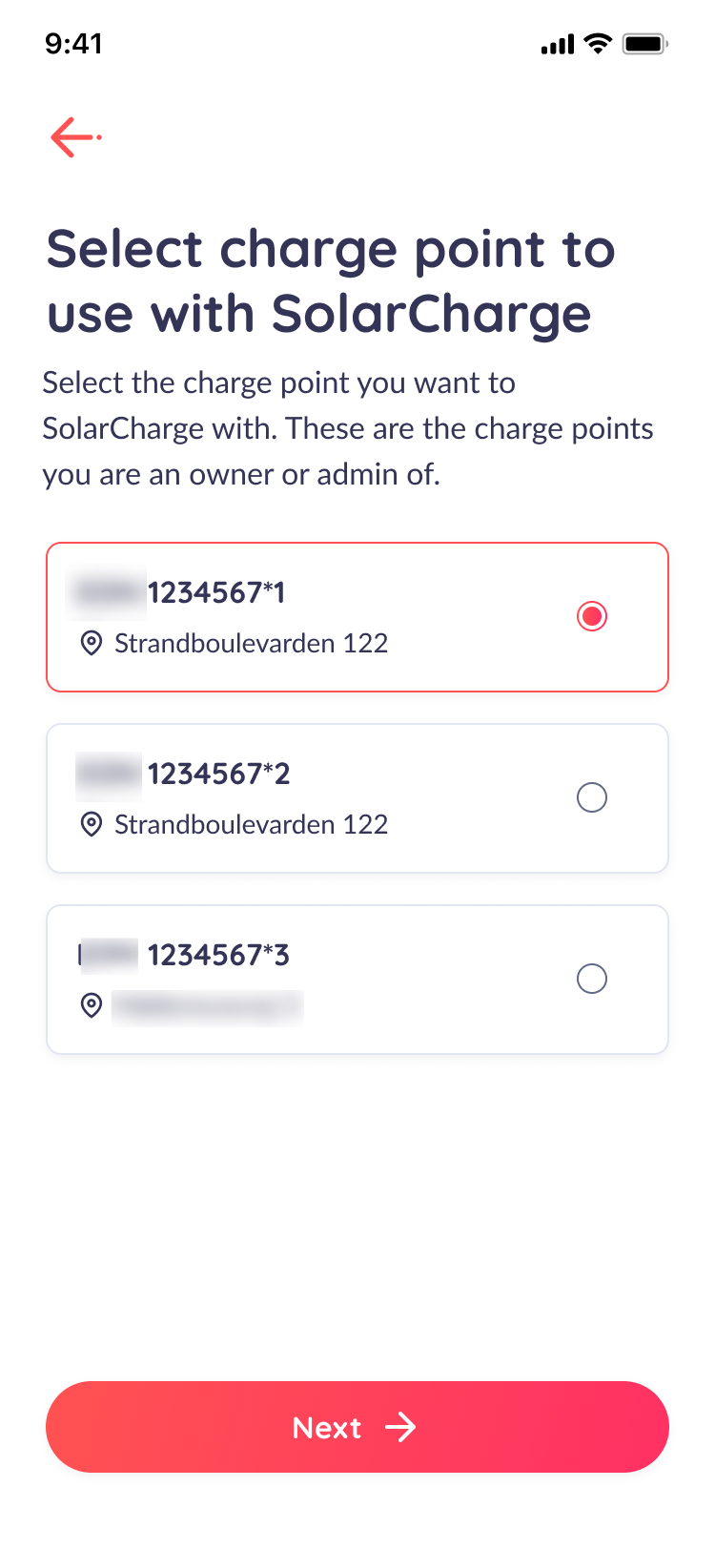
Task: Click Strandboulevarden 122 address under 1234567*2
Action: (x=251, y=825)
